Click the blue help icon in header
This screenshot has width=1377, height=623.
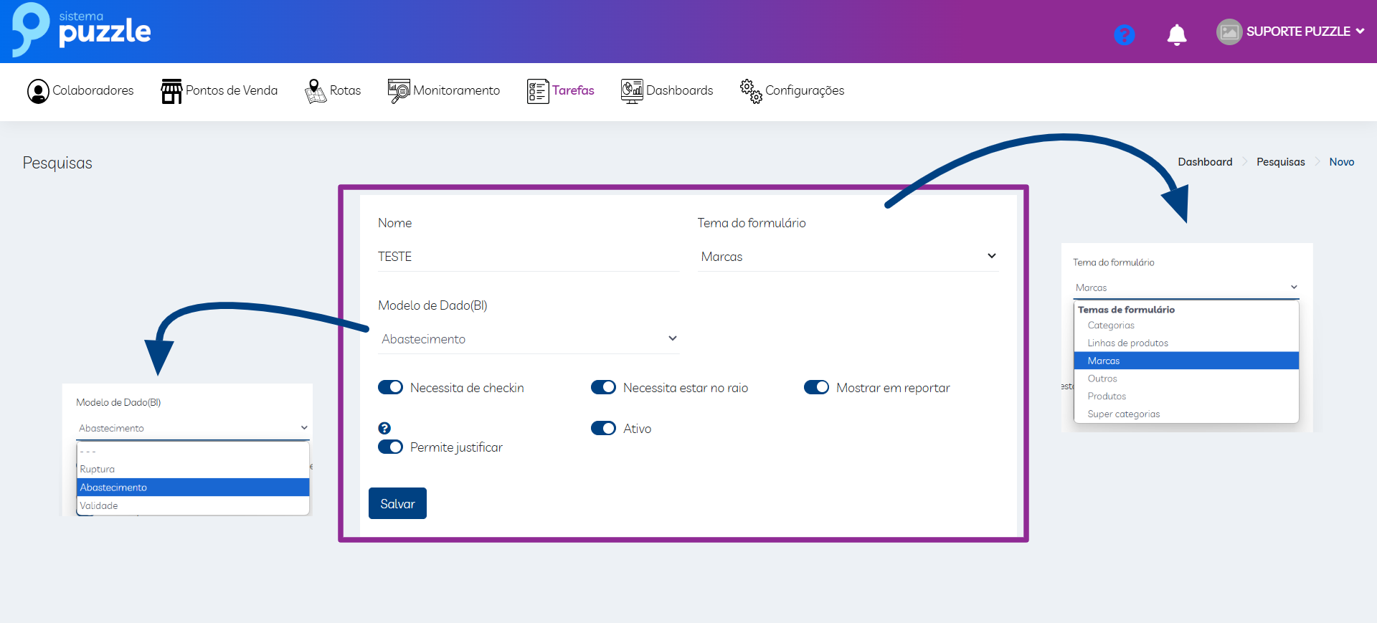point(1124,34)
